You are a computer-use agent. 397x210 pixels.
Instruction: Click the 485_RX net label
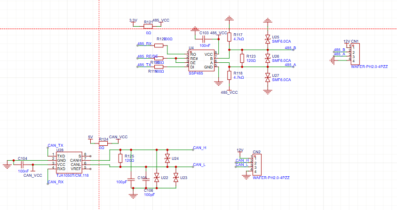tap(144, 44)
